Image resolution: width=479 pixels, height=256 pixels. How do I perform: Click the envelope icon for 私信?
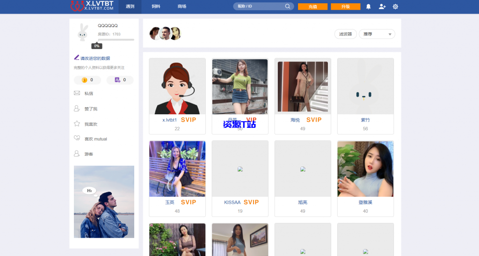(x=77, y=93)
